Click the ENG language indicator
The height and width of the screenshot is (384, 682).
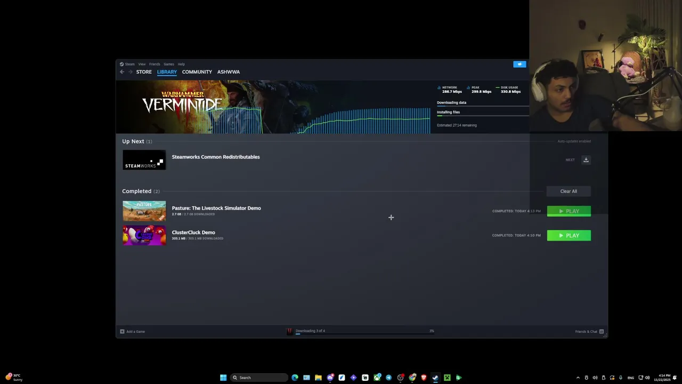point(631,378)
